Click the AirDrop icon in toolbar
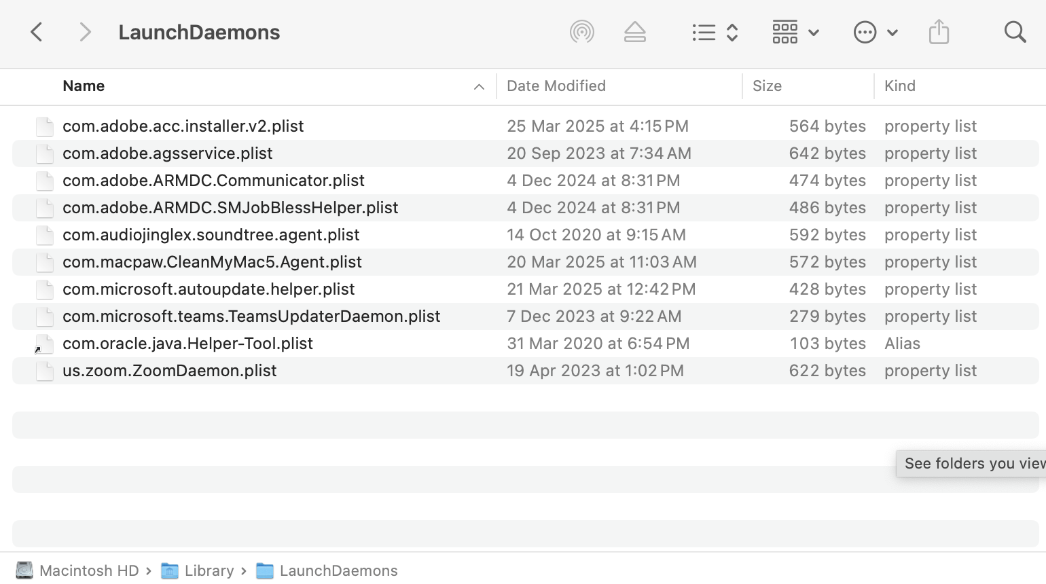This screenshot has width=1046, height=584. [581, 32]
